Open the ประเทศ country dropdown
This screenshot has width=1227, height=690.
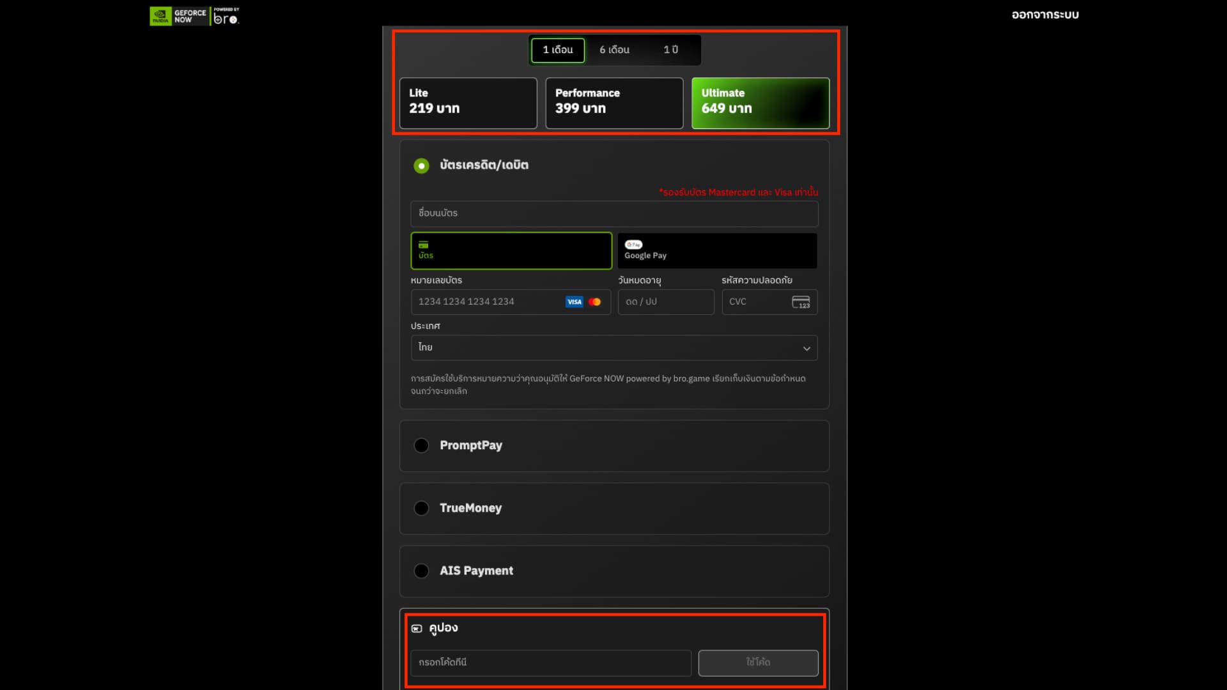(613, 348)
